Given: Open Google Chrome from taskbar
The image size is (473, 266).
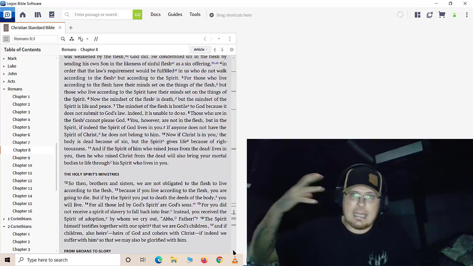Looking at the screenshot, I should click(x=220, y=260).
